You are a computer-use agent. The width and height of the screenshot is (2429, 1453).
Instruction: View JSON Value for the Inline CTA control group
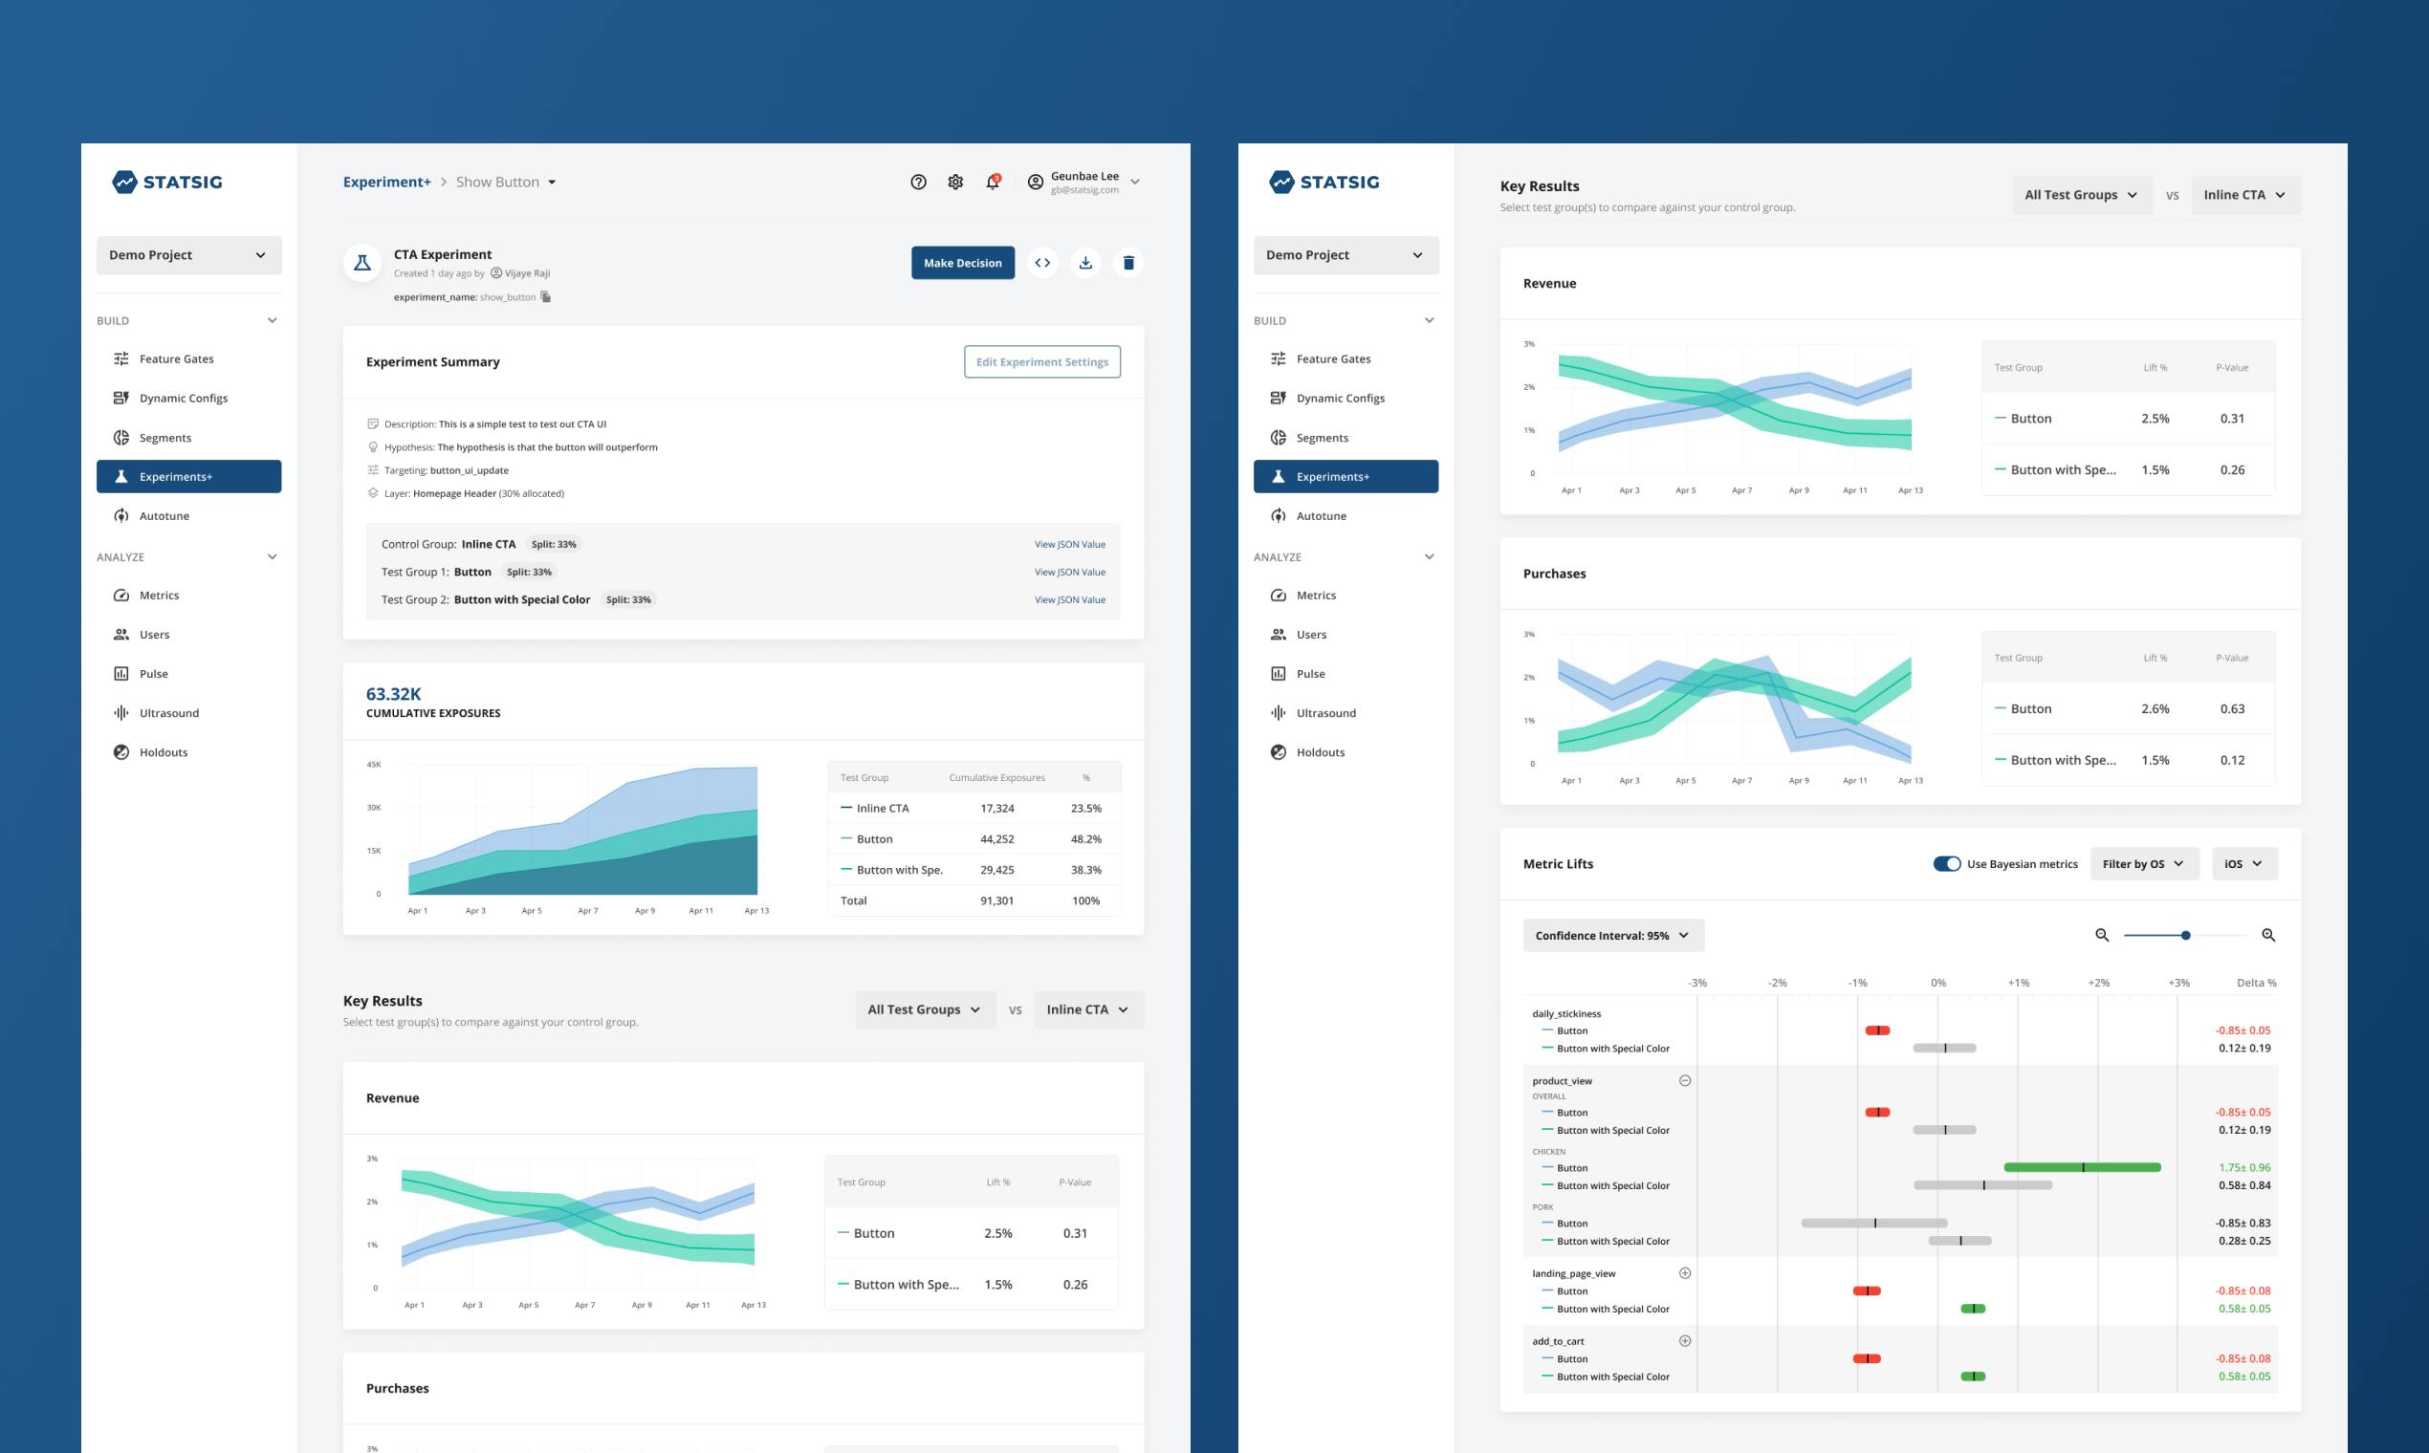[1069, 544]
